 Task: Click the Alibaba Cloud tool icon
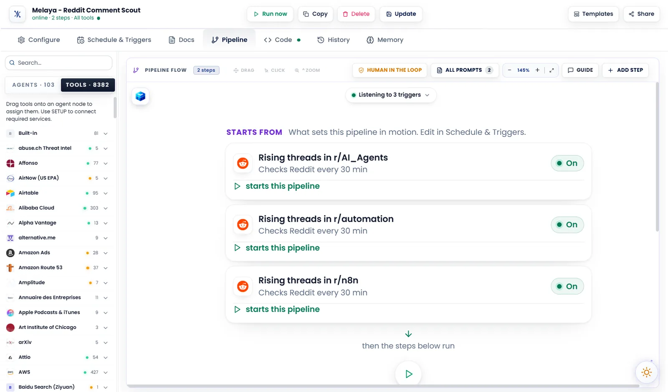coord(10,208)
